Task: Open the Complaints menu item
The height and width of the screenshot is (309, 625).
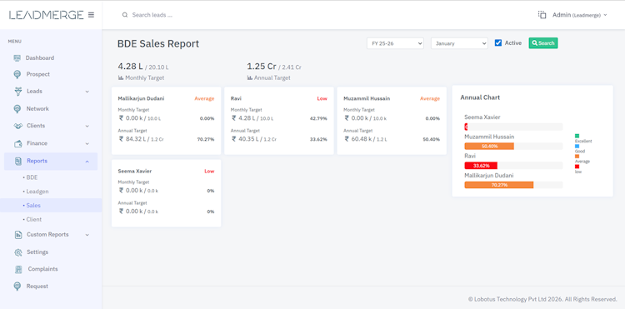Action: (42, 269)
